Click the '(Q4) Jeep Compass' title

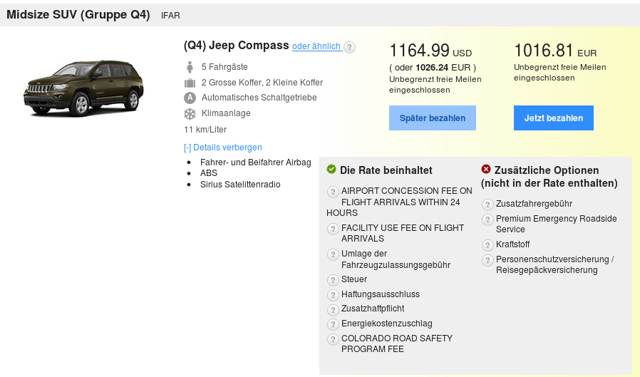point(236,46)
